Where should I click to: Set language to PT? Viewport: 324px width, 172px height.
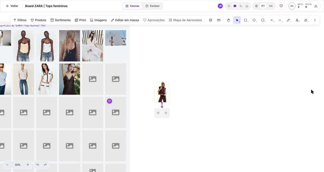(x=263, y=6)
